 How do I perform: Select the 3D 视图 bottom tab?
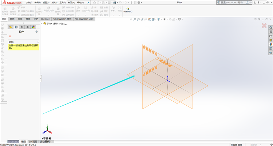[33, 142]
